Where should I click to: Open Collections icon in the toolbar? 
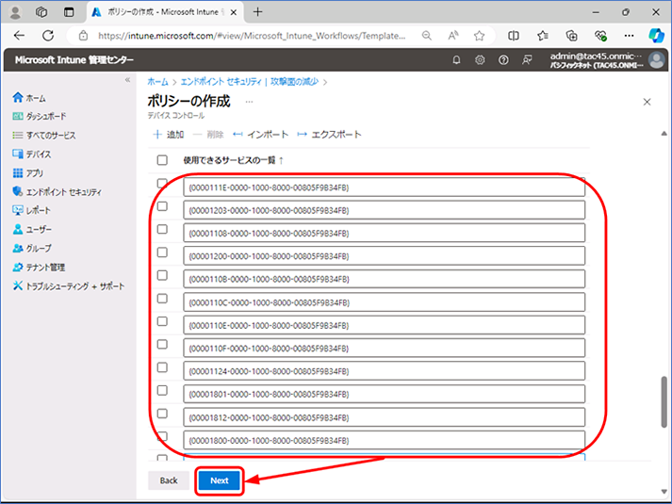572,36
